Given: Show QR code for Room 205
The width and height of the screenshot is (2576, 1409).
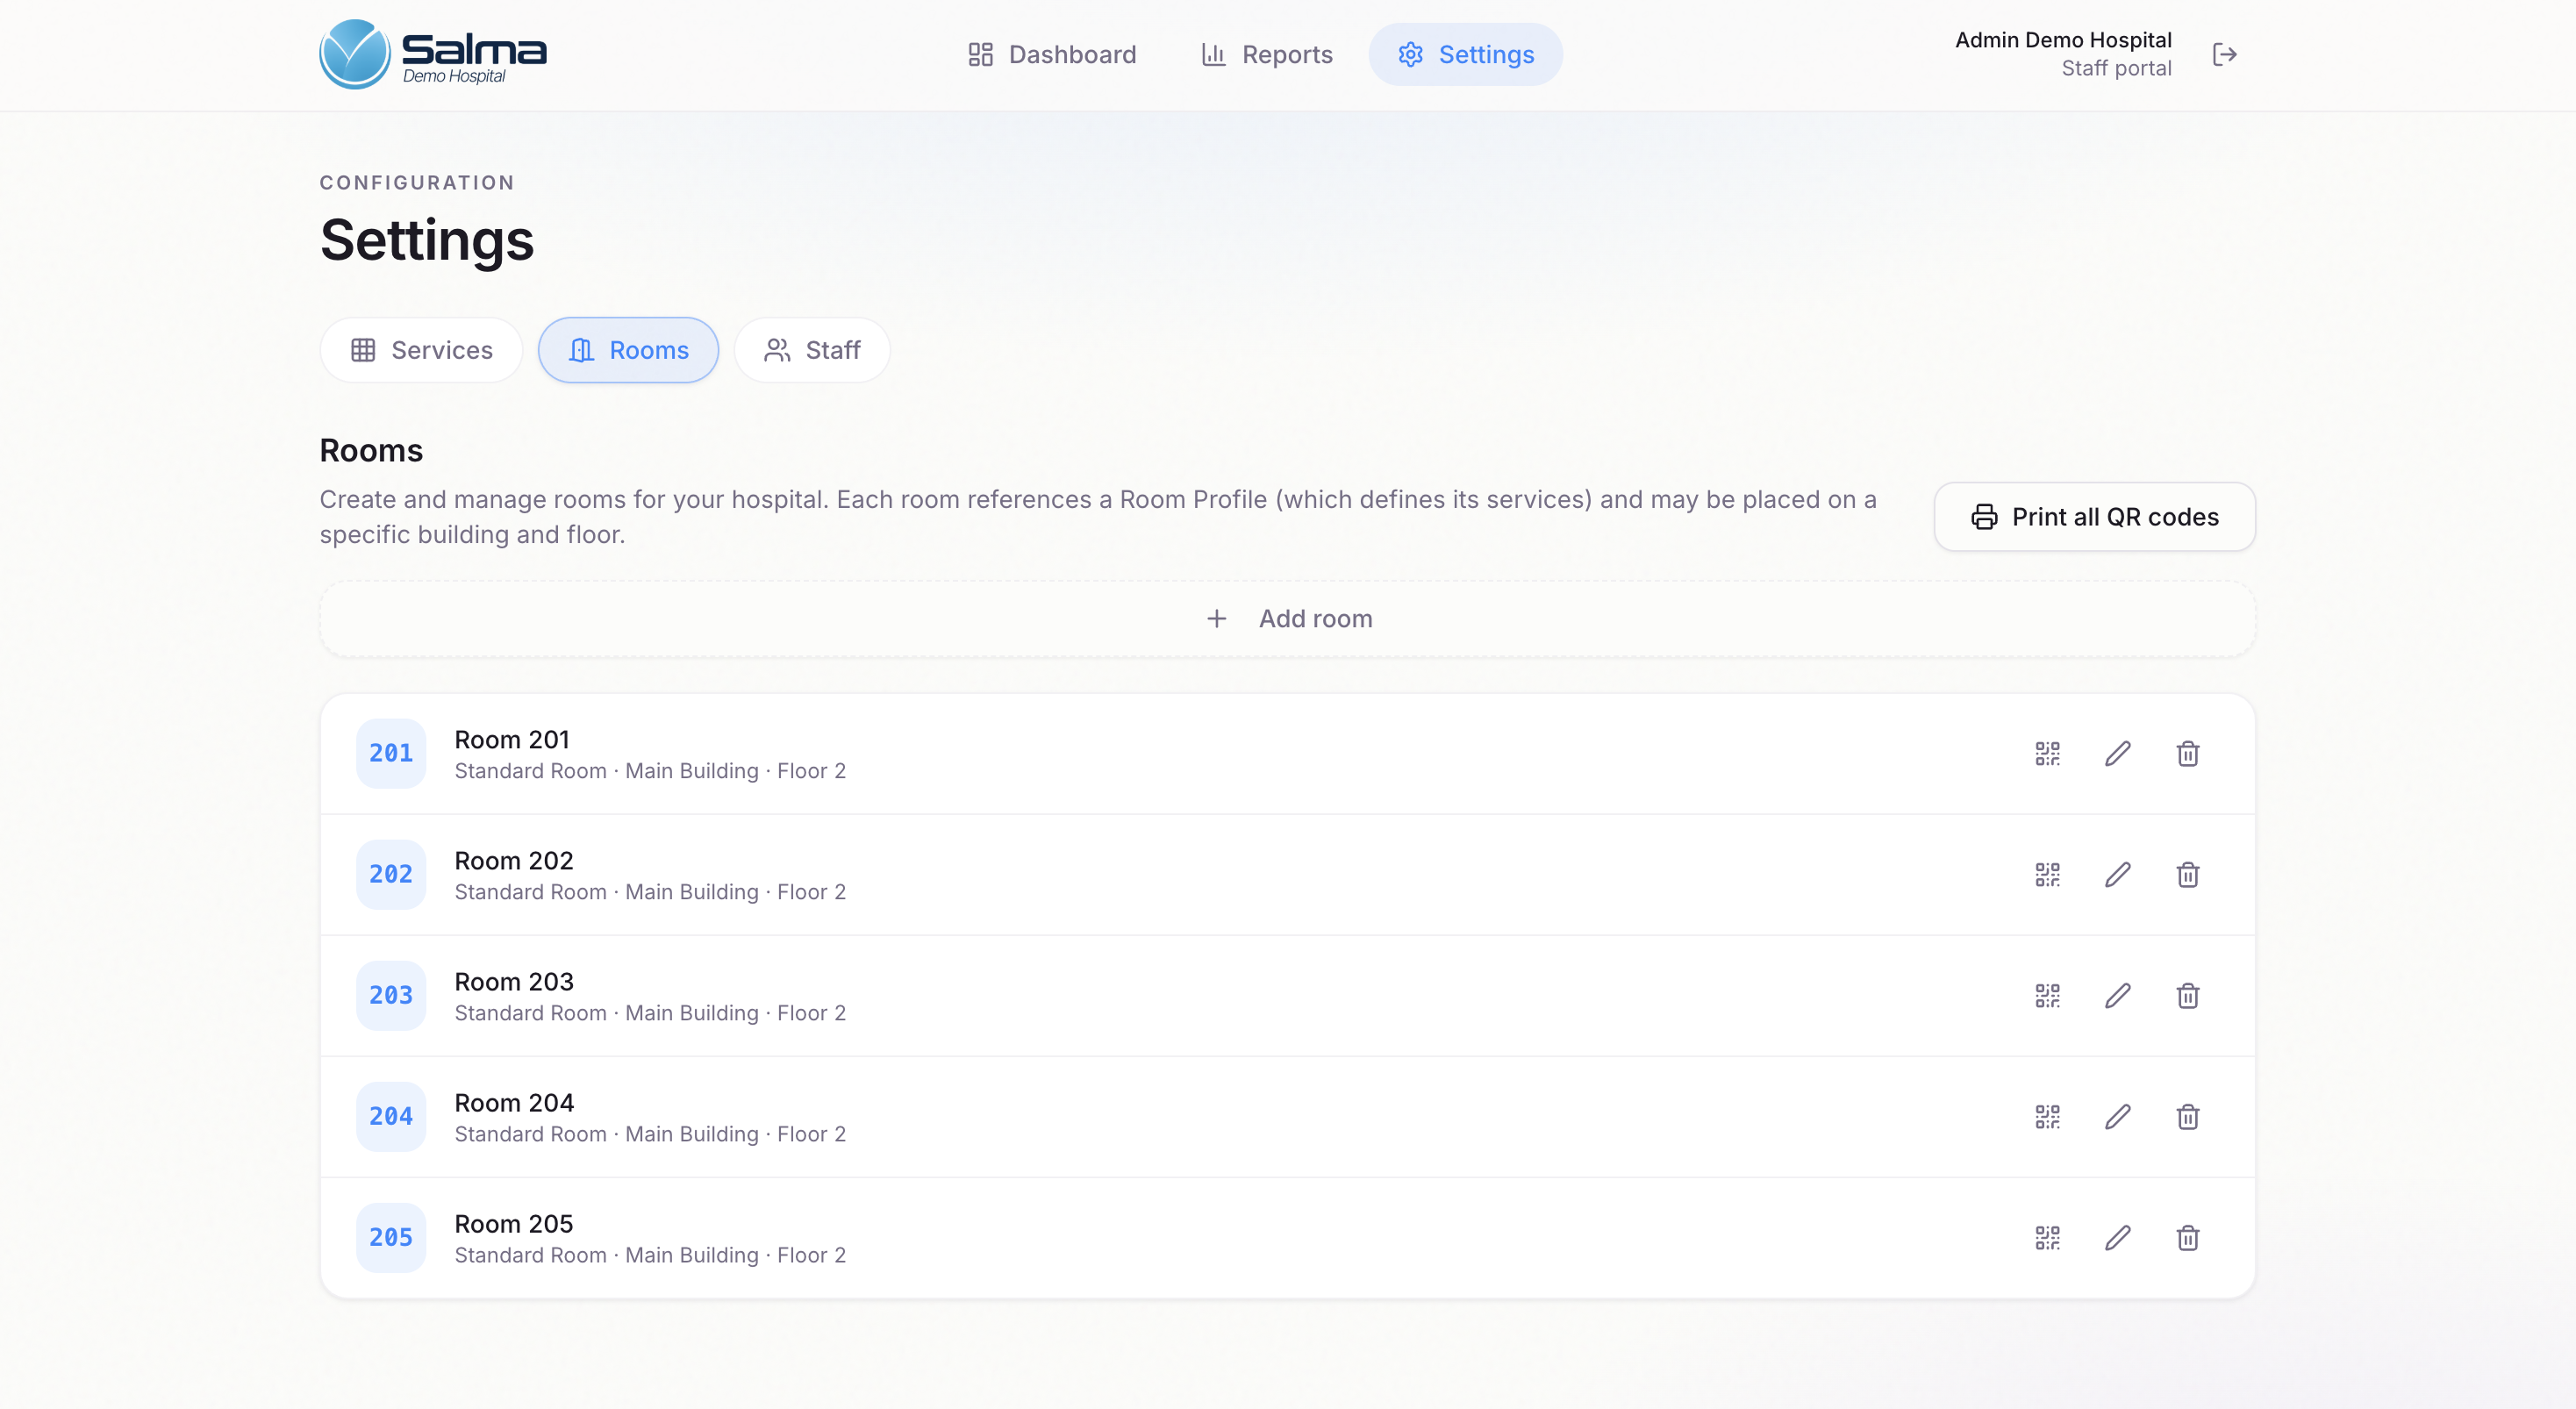Looking at the screenshot, I should (2047, 1237).
